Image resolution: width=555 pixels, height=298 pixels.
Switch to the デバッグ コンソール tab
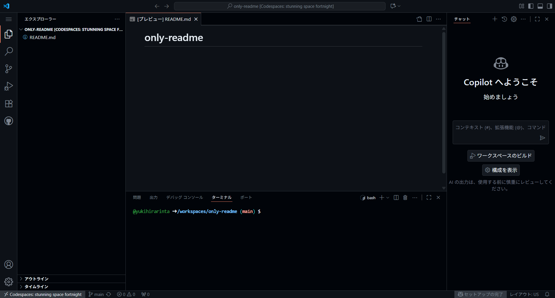(x=184, y=197)
